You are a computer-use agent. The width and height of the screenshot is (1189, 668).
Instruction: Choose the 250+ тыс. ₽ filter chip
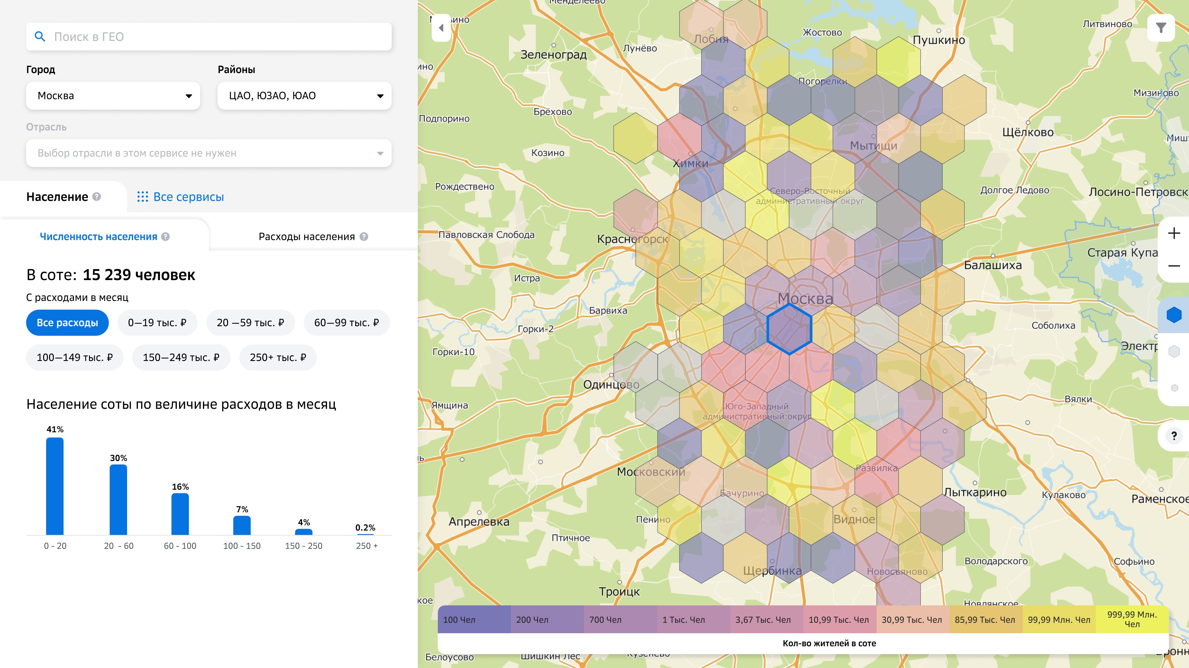pyautogui.click(x=278, y=357)
